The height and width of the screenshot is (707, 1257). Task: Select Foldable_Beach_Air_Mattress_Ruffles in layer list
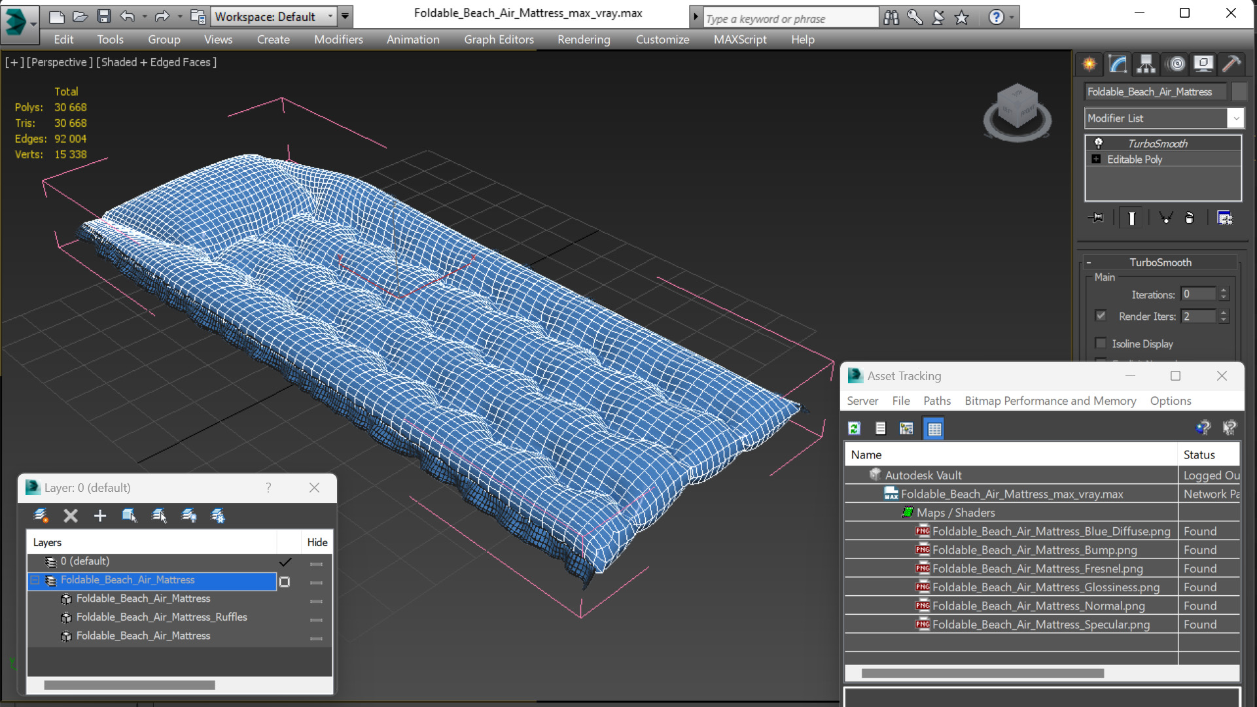[162, 617]
